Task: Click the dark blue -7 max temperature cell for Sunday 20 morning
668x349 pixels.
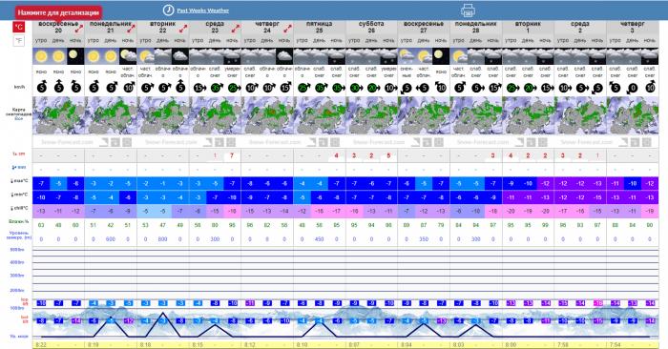Action: click(x=41, y=183)
